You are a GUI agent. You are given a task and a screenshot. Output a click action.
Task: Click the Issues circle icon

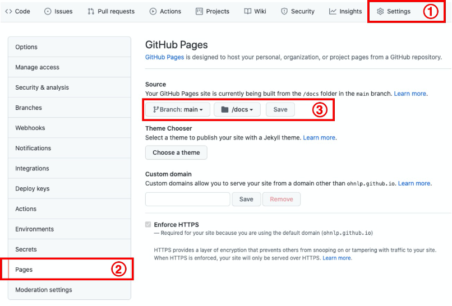(48, 11)
